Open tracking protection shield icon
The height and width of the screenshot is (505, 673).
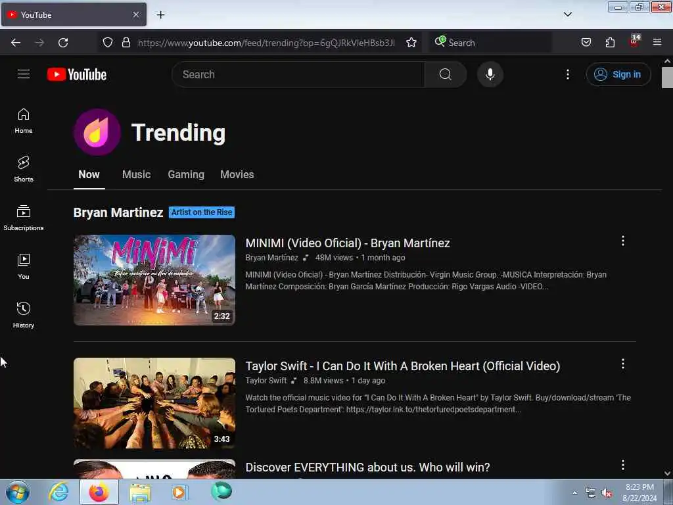[x=108, y=43]
